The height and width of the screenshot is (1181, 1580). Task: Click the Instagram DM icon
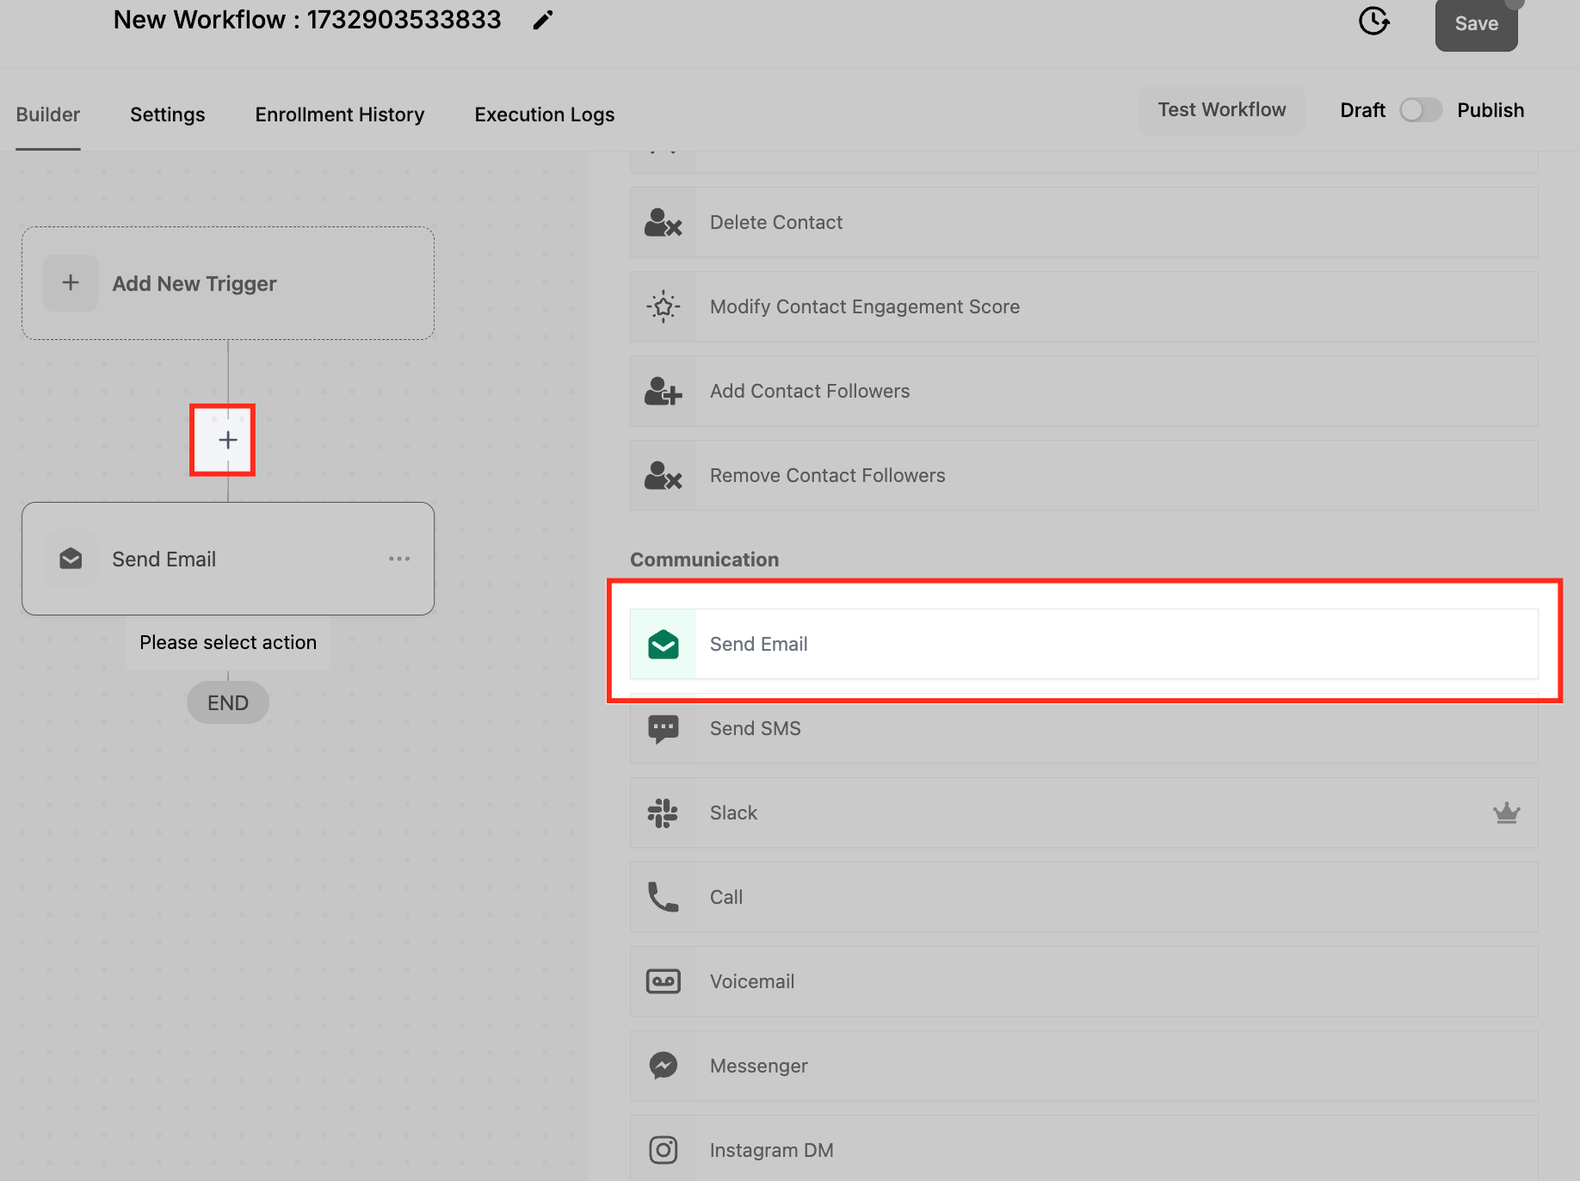663,1149
